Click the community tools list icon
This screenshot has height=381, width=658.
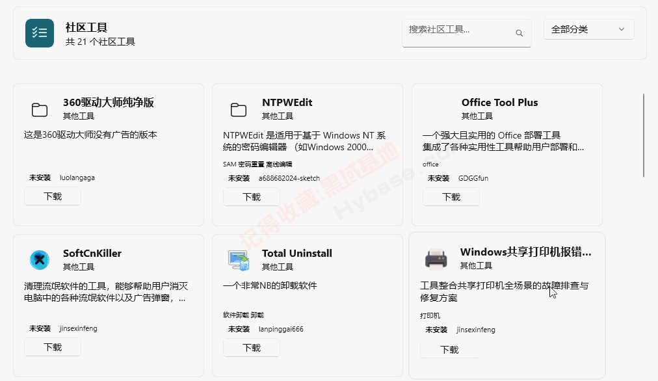click(x=40, y=33)
